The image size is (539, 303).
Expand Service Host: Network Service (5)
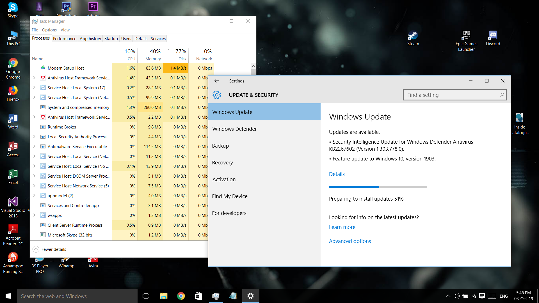(34, 186)
